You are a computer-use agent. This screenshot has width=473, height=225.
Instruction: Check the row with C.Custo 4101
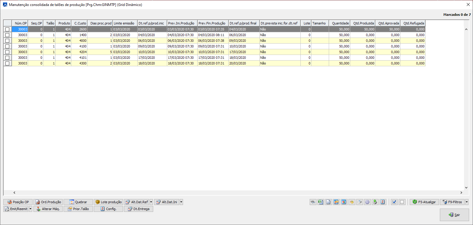click(x=7, y=58)
